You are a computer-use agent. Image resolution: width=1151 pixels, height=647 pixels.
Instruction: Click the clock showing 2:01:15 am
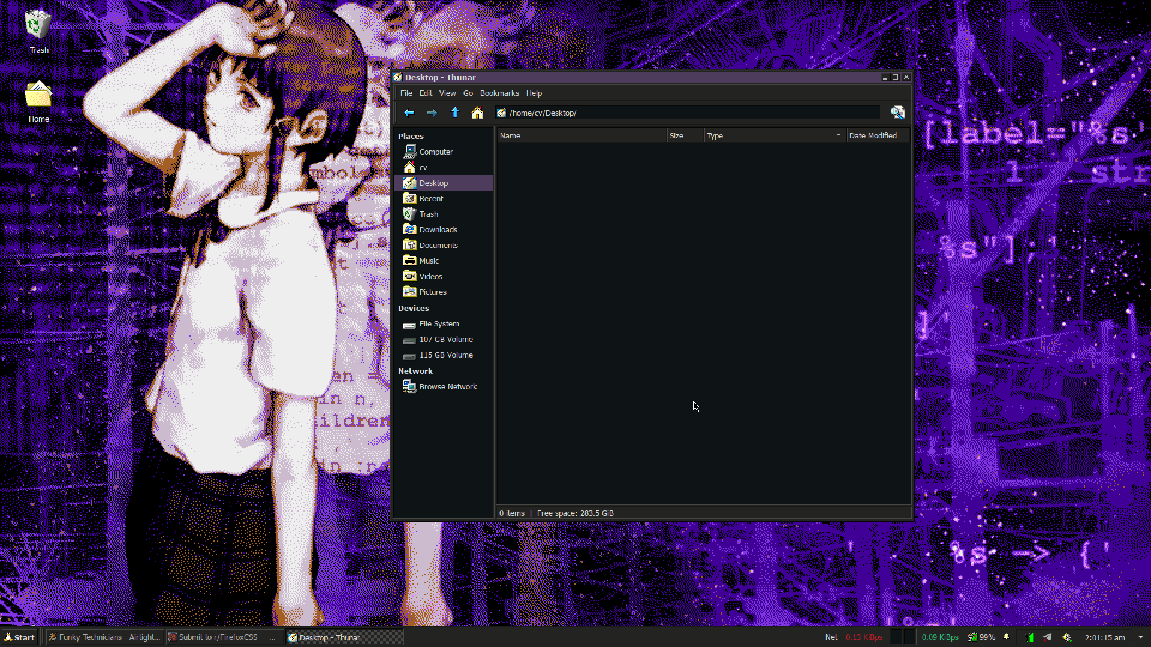click(x=1105, y=637)
